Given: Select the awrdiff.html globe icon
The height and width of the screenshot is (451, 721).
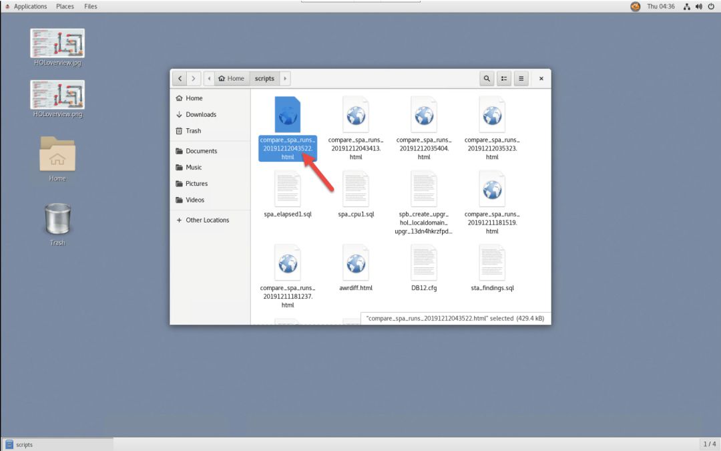Looking at the screenshot, I should coord(356,263).
